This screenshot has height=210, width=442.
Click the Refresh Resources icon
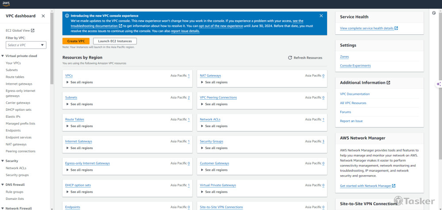pyautogui.click(x=290, y=58)
